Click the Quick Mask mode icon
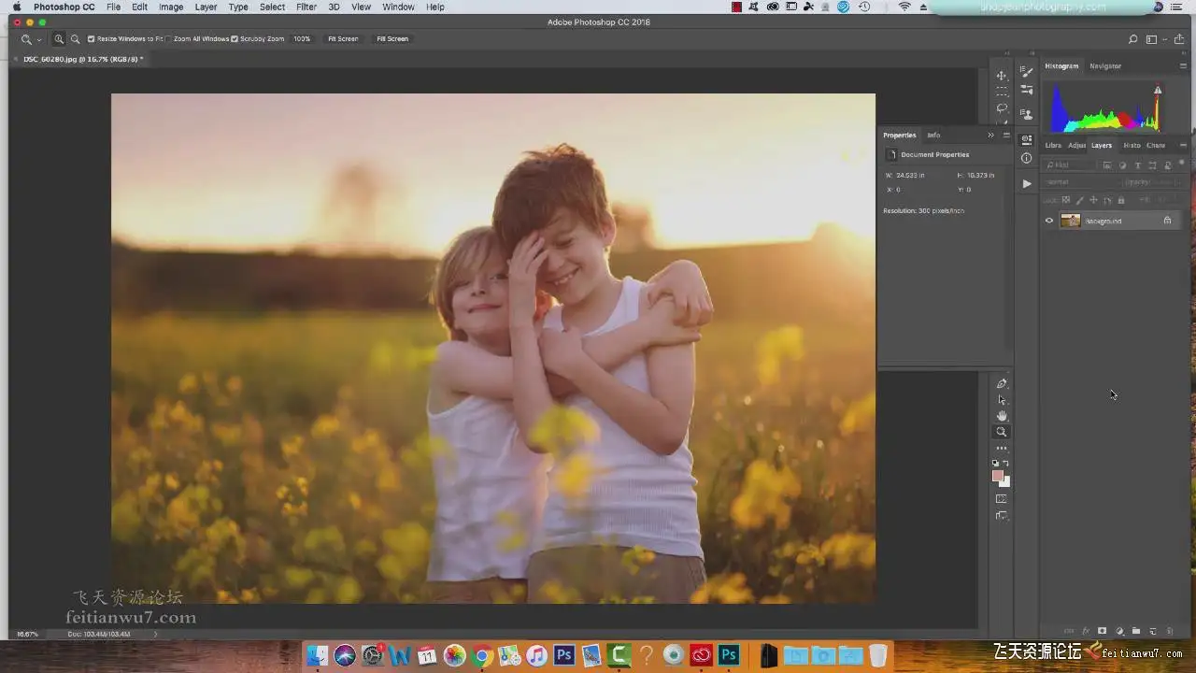 click(1002, 499)
